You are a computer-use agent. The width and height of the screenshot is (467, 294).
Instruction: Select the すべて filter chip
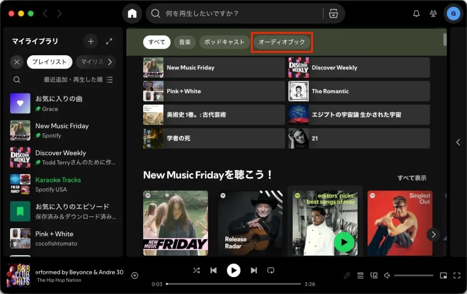coord(157,42)
